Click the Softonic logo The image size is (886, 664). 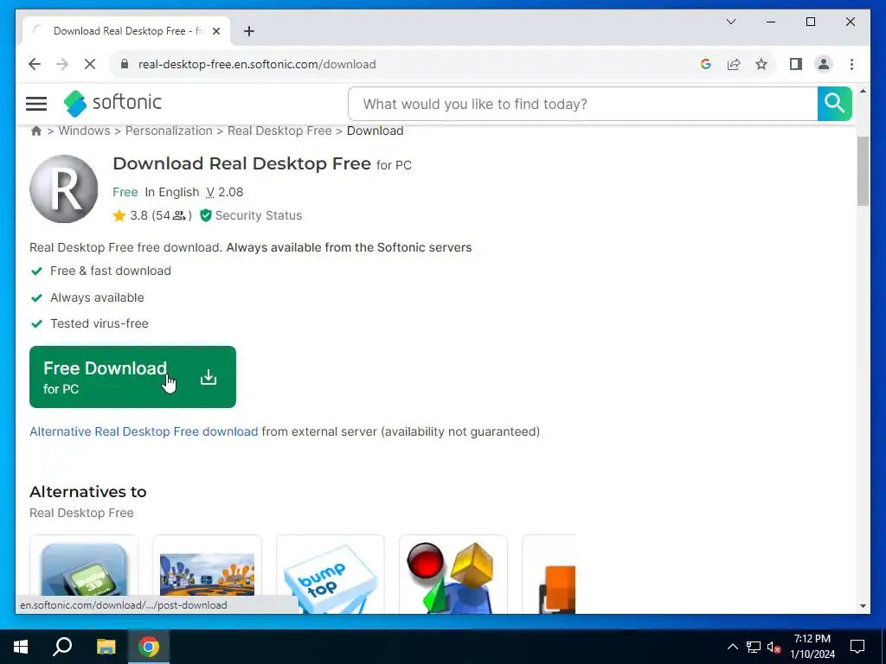coord(112,104)
